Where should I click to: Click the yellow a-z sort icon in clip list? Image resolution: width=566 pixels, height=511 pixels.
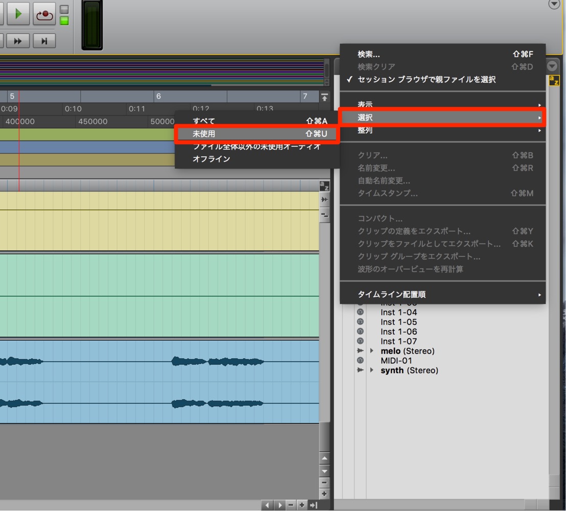[x=554, y=80]
